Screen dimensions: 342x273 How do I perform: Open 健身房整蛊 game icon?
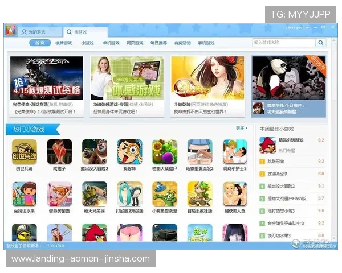[59, 194]
